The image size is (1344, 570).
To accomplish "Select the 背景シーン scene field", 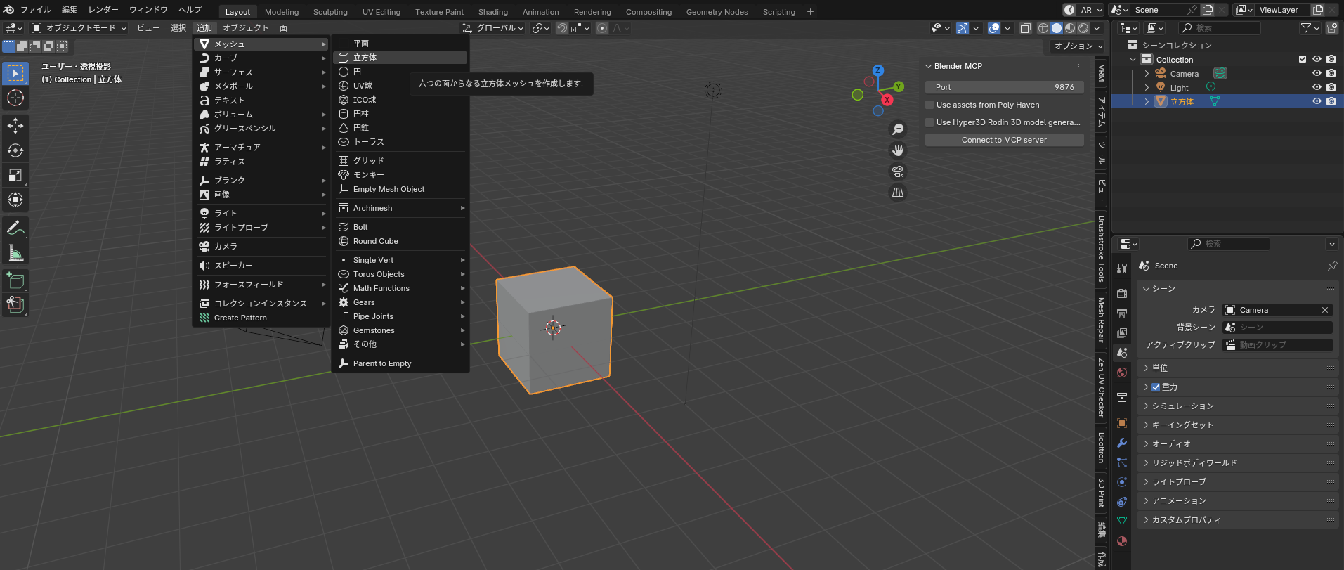I will pos(1278,328).
